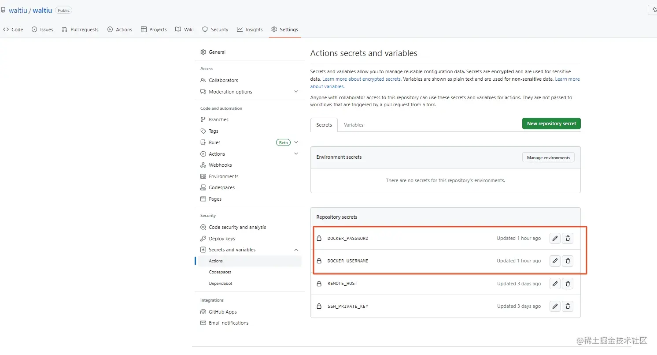Screen dimensions: 657x355
Task: Click the SSH_PRIVATE_KEY secret name
Action: [x=348, y=306]
